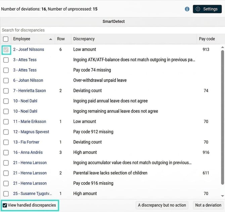The width and height of the screenshot is (225, 212).
Task: Select 'Pay code 912 missing' discrepancy text
Action: click(93, 132)
